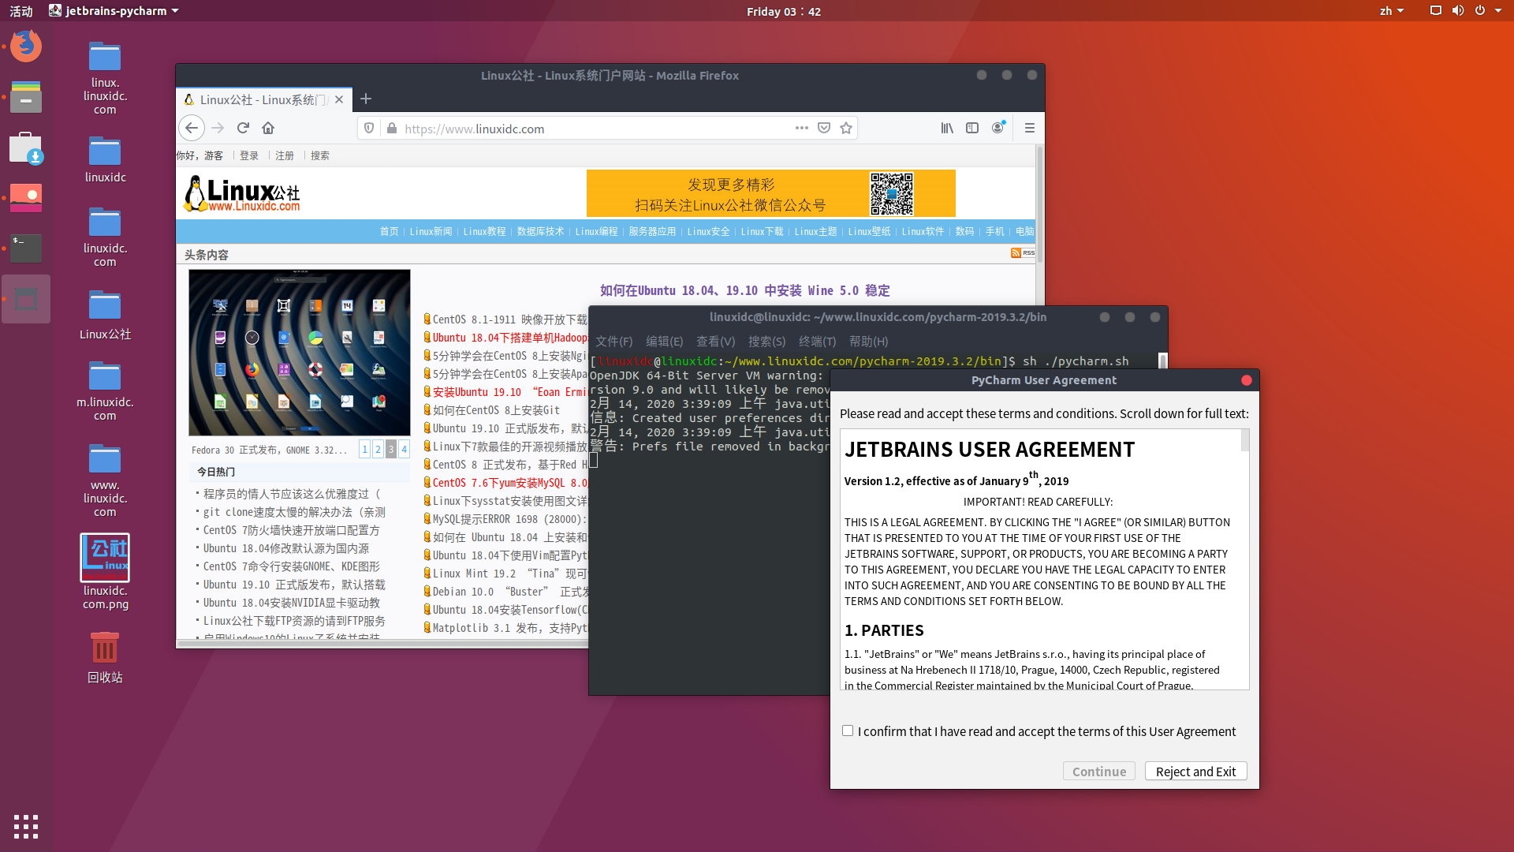The height and width of the screenshot is (852, 1514).
Task: Select 数据库技术 tab in site navigation bar
Action: pyautogui.click(x=539, y=231)
